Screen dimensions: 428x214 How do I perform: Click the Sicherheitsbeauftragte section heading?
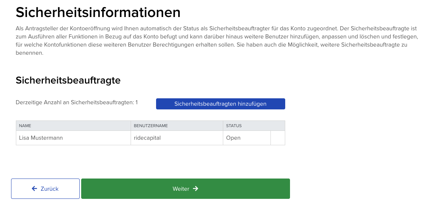click(68, 80)
